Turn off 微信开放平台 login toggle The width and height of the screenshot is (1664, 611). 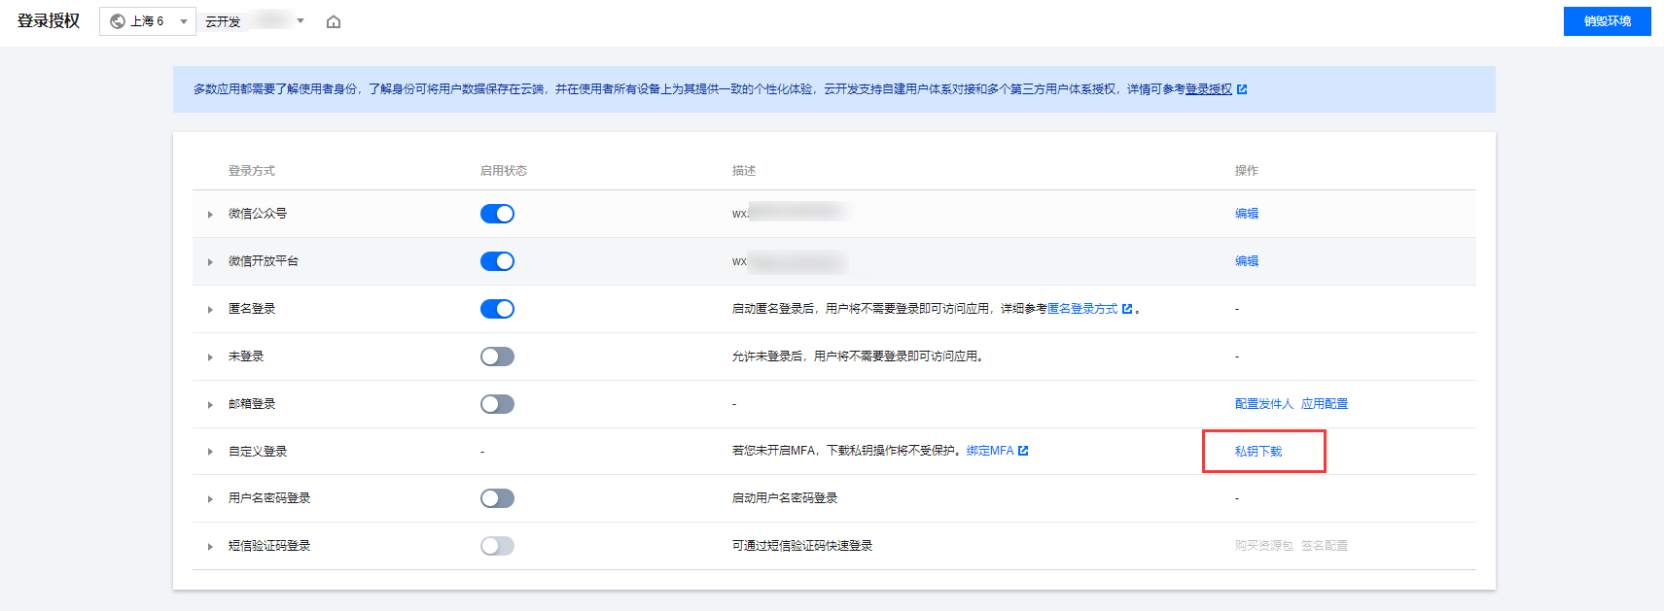pos(497,261)
